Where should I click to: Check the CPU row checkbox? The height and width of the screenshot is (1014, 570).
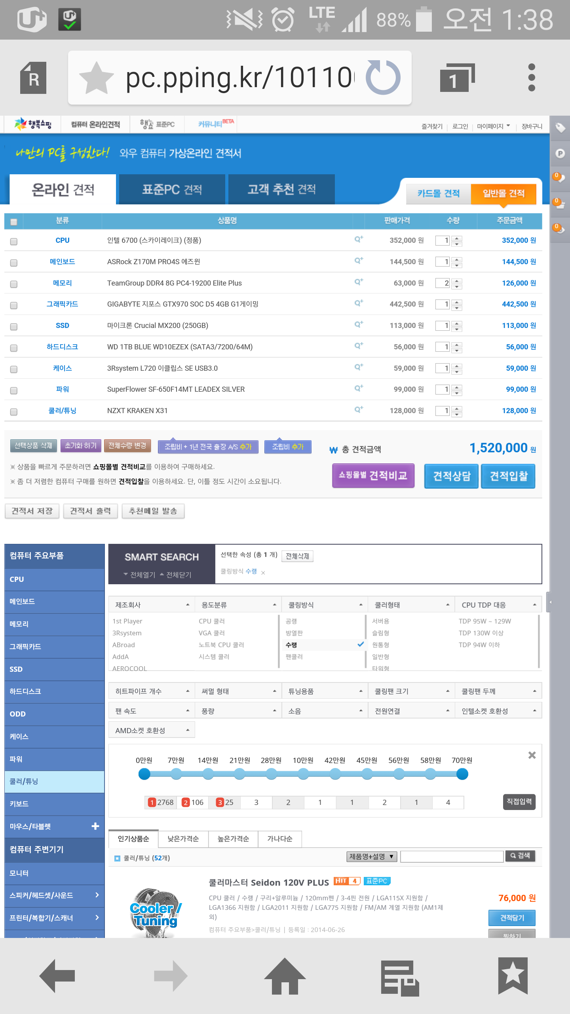click(x=14, y=242)
